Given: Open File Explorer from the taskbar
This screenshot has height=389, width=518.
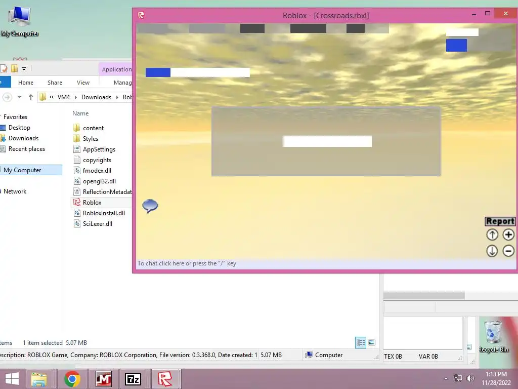Looking at the screenshot, I should (x=38, y=379).
